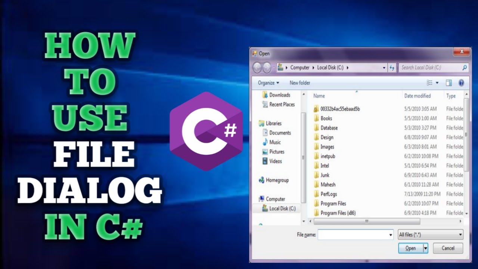Select the Local Disk (C:) drive icon
478x269 pixels.
pyautogui.click(x=265, y=208)
